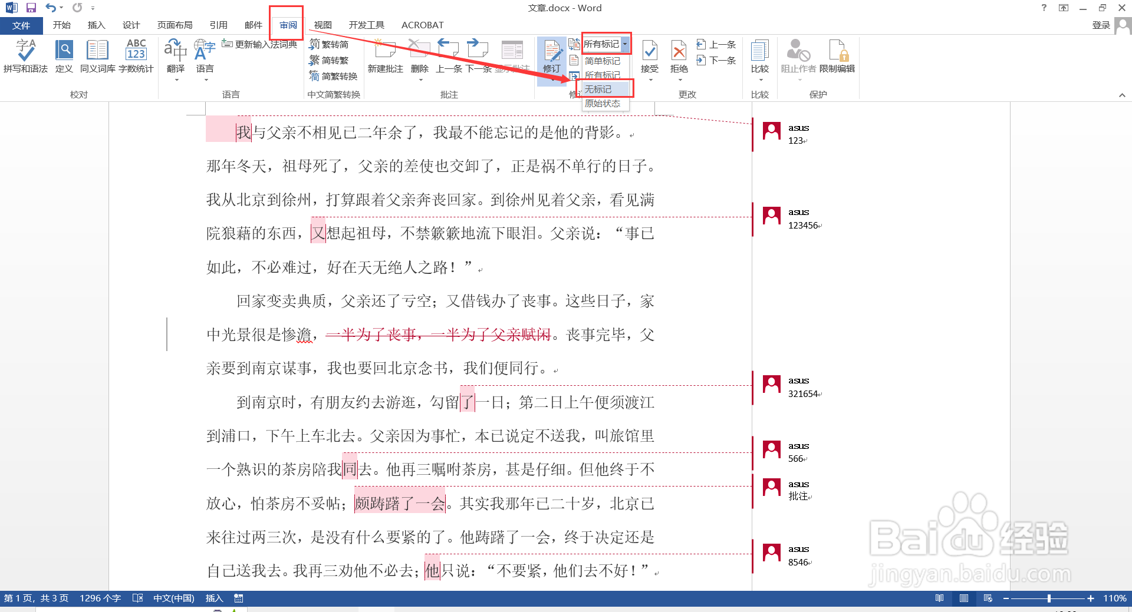Switch to the 视图 View tab
1132x612 pixels.
[x=323, y=25]
